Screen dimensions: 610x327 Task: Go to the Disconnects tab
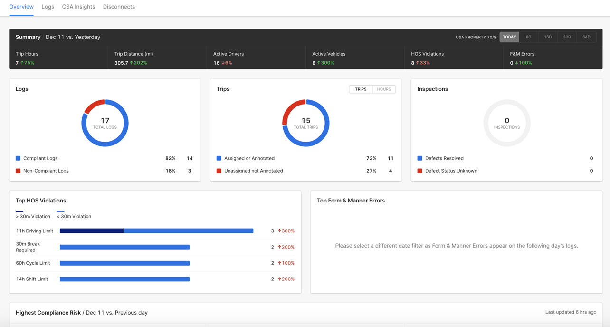(119, 7)
